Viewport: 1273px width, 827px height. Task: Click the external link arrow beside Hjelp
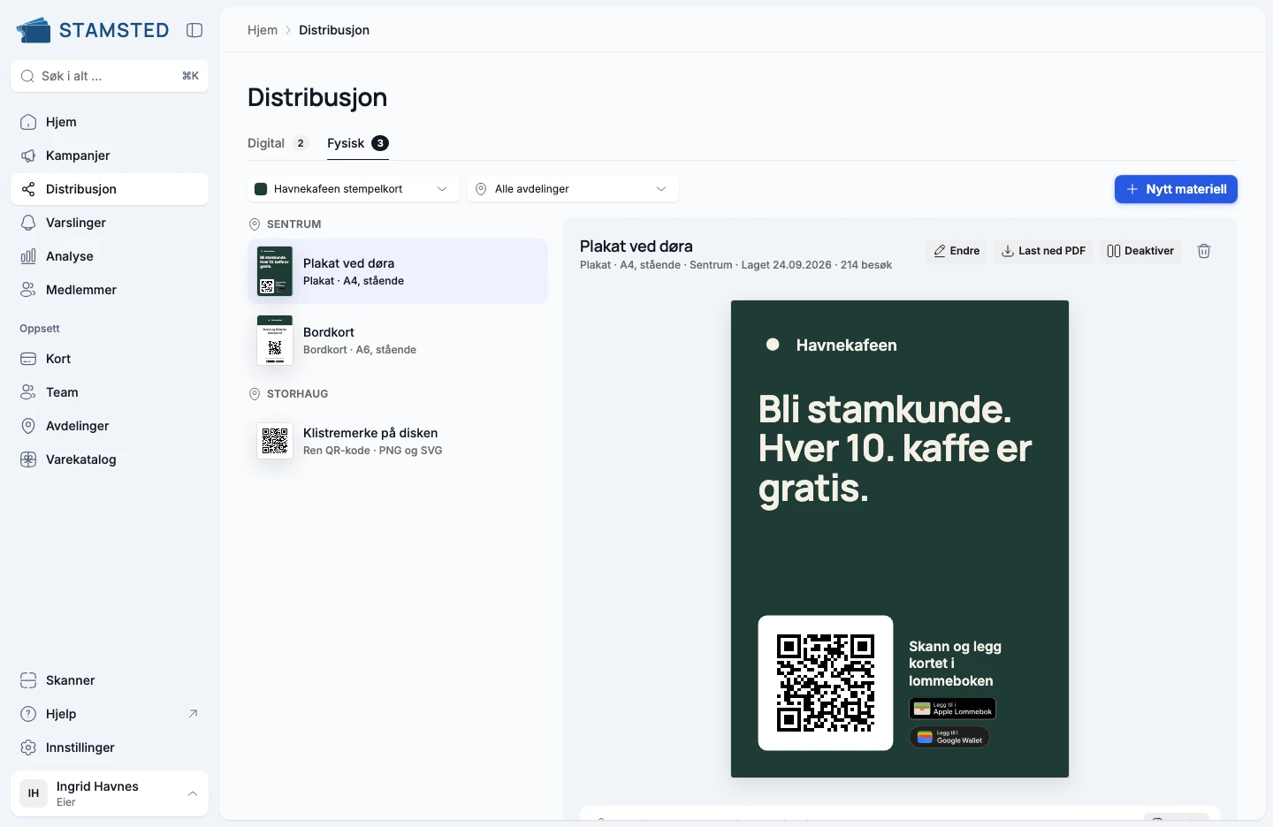193,714
